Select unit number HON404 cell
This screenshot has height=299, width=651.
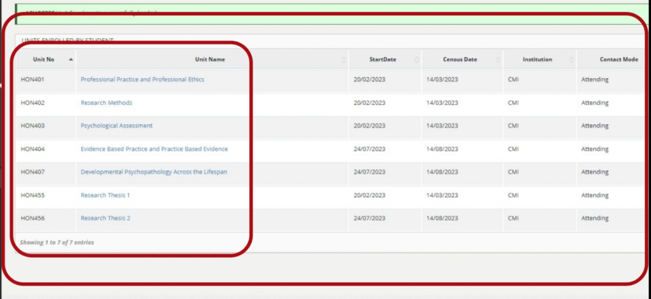coord(46,149)
